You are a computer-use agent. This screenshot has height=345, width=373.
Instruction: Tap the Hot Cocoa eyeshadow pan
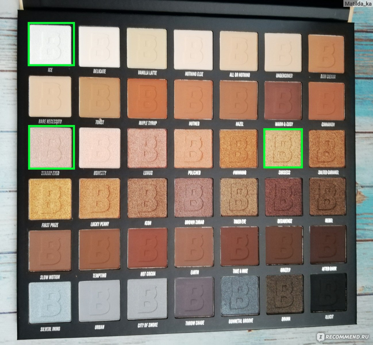click(x=148, y=248)
